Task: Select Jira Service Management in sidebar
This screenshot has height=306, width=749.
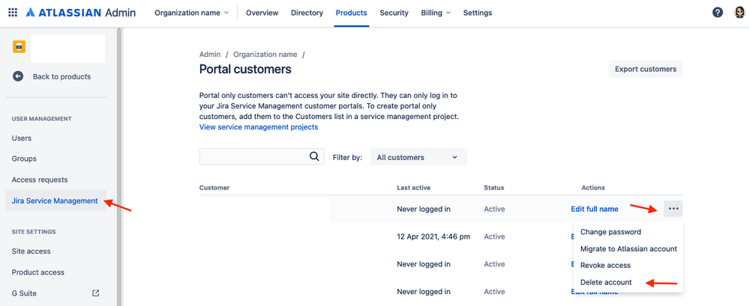Action: (55, 201)
